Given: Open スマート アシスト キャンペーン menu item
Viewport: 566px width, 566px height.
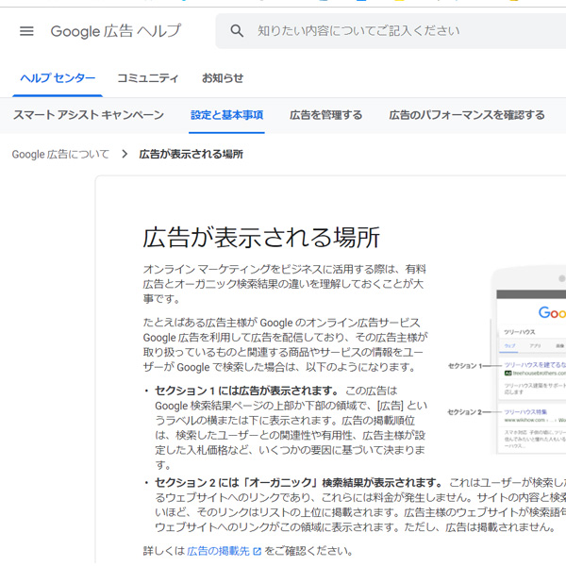Looking at the screenshot, I should coord(89,115).
